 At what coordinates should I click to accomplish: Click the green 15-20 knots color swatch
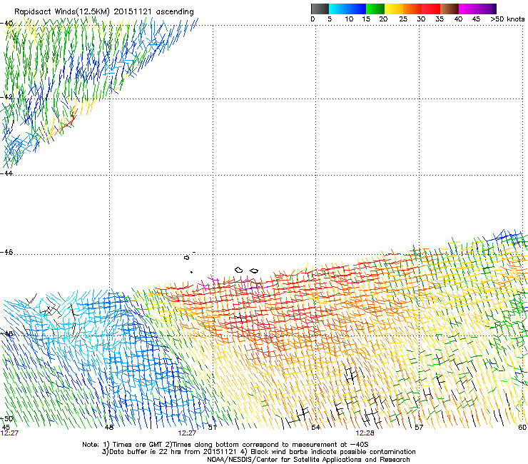375,9
